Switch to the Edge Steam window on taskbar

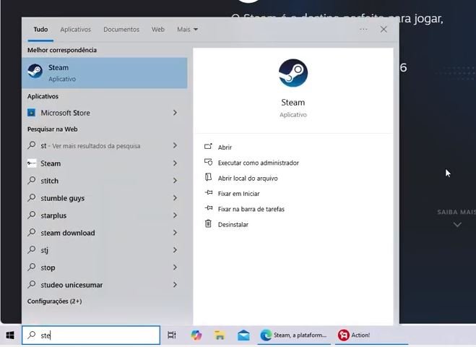(x=294, y=335)
